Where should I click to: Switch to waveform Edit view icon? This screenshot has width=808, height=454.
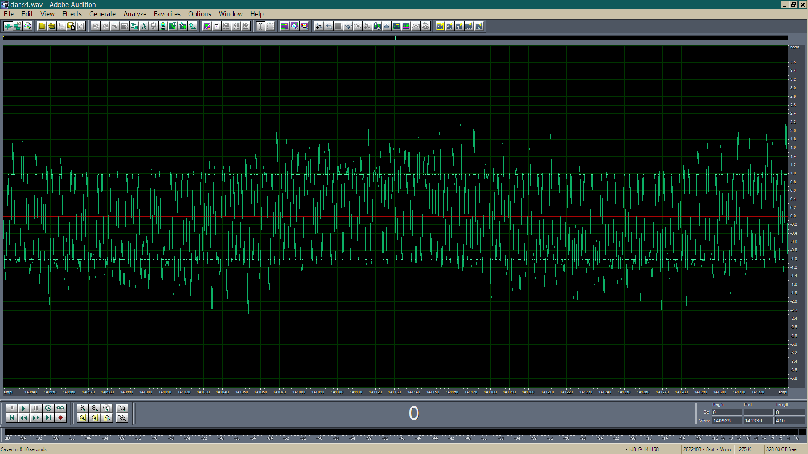(8, 26)
